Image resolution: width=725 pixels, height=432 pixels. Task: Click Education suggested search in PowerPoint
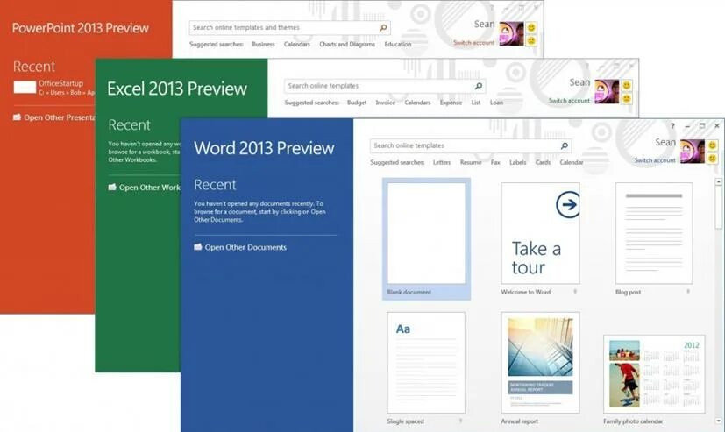[x=398, y=45]
